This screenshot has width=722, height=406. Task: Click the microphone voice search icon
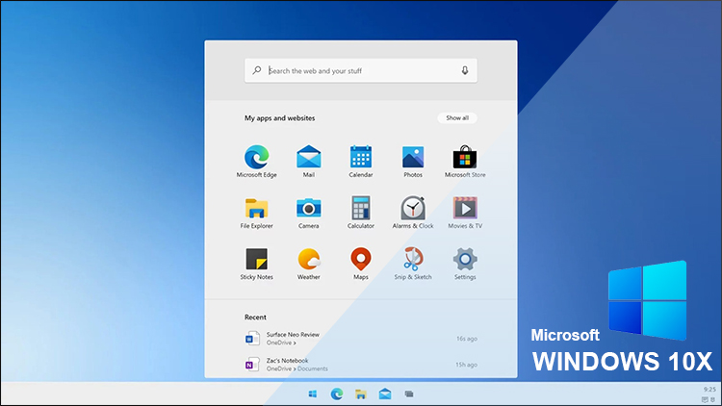click(465, 70)
